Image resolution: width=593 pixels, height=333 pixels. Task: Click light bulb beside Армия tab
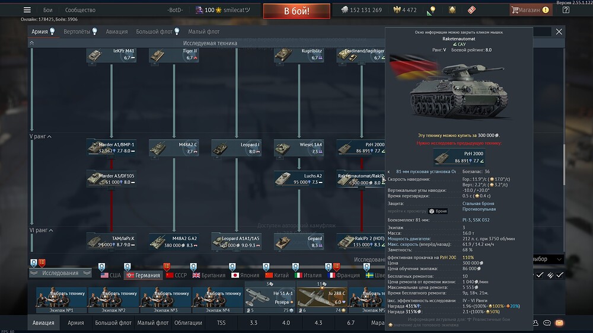tap(52, 31)
